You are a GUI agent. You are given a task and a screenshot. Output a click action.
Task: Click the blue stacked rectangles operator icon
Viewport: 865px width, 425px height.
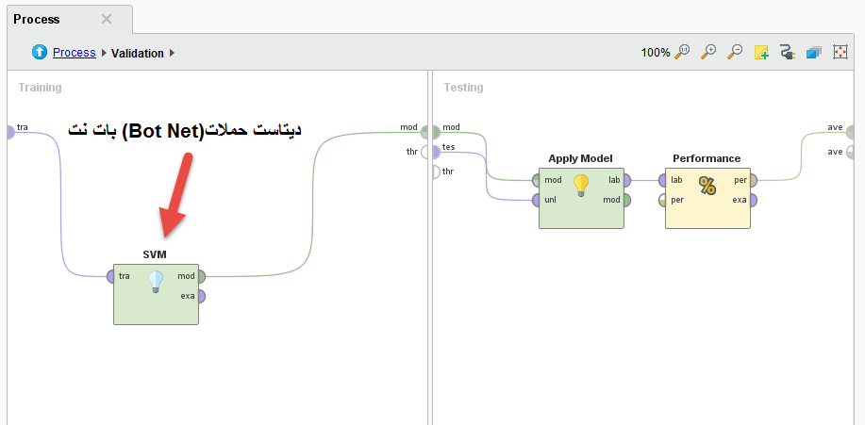(x=813, y=53)
